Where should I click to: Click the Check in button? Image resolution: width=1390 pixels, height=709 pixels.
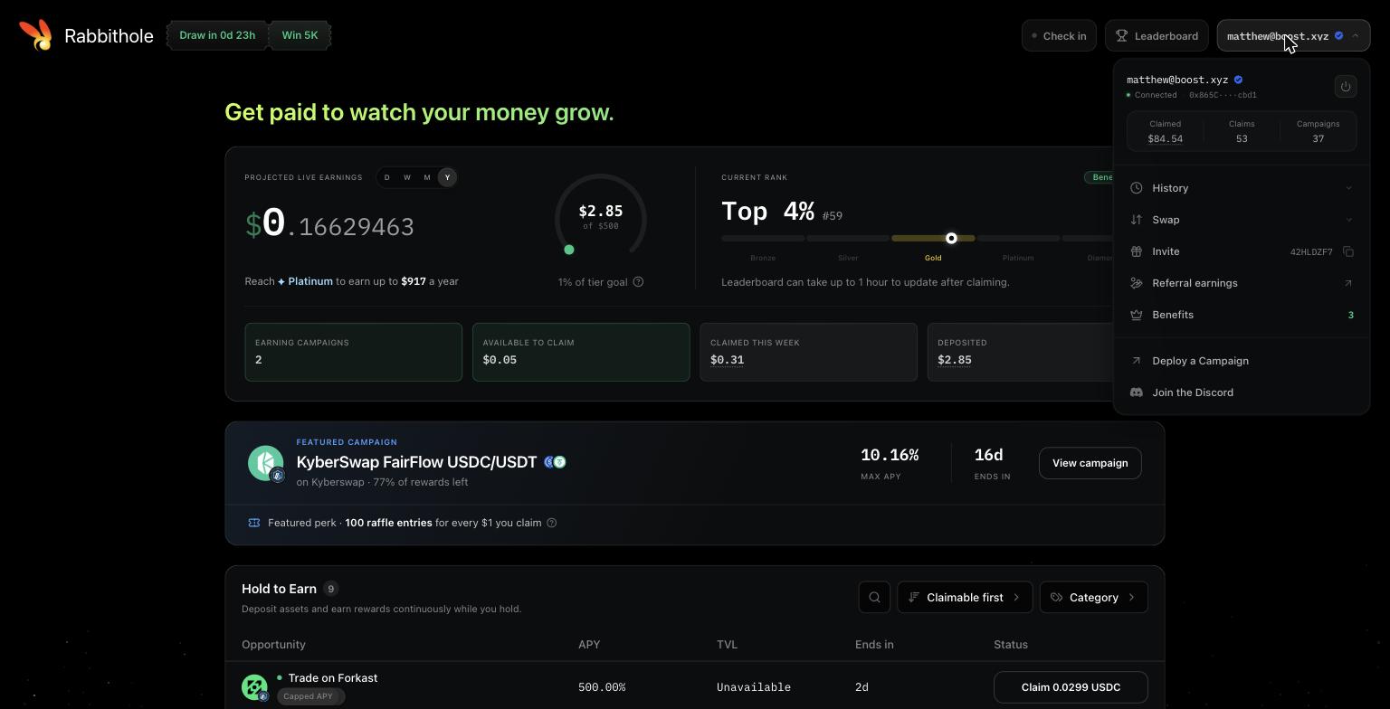(x=1059, y=36)
